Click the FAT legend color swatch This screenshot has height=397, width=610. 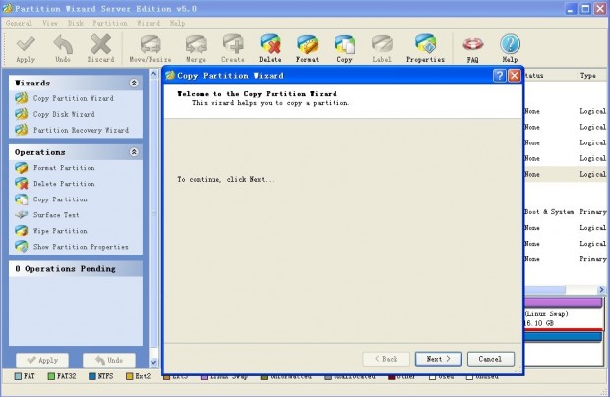click(x=18, y=376)
